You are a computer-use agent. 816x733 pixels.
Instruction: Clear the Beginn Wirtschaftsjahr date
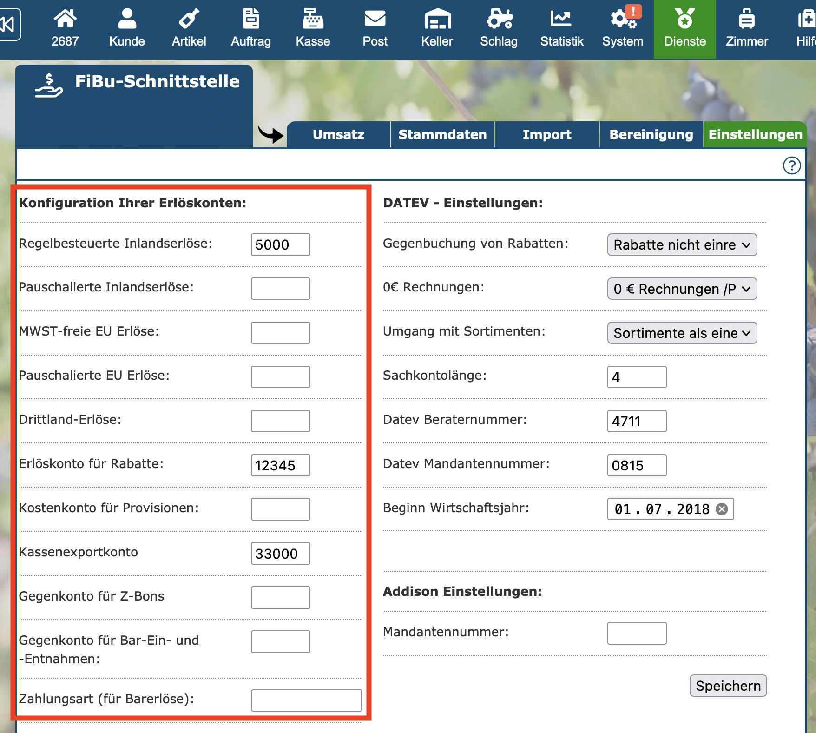[x=722, y=509]
